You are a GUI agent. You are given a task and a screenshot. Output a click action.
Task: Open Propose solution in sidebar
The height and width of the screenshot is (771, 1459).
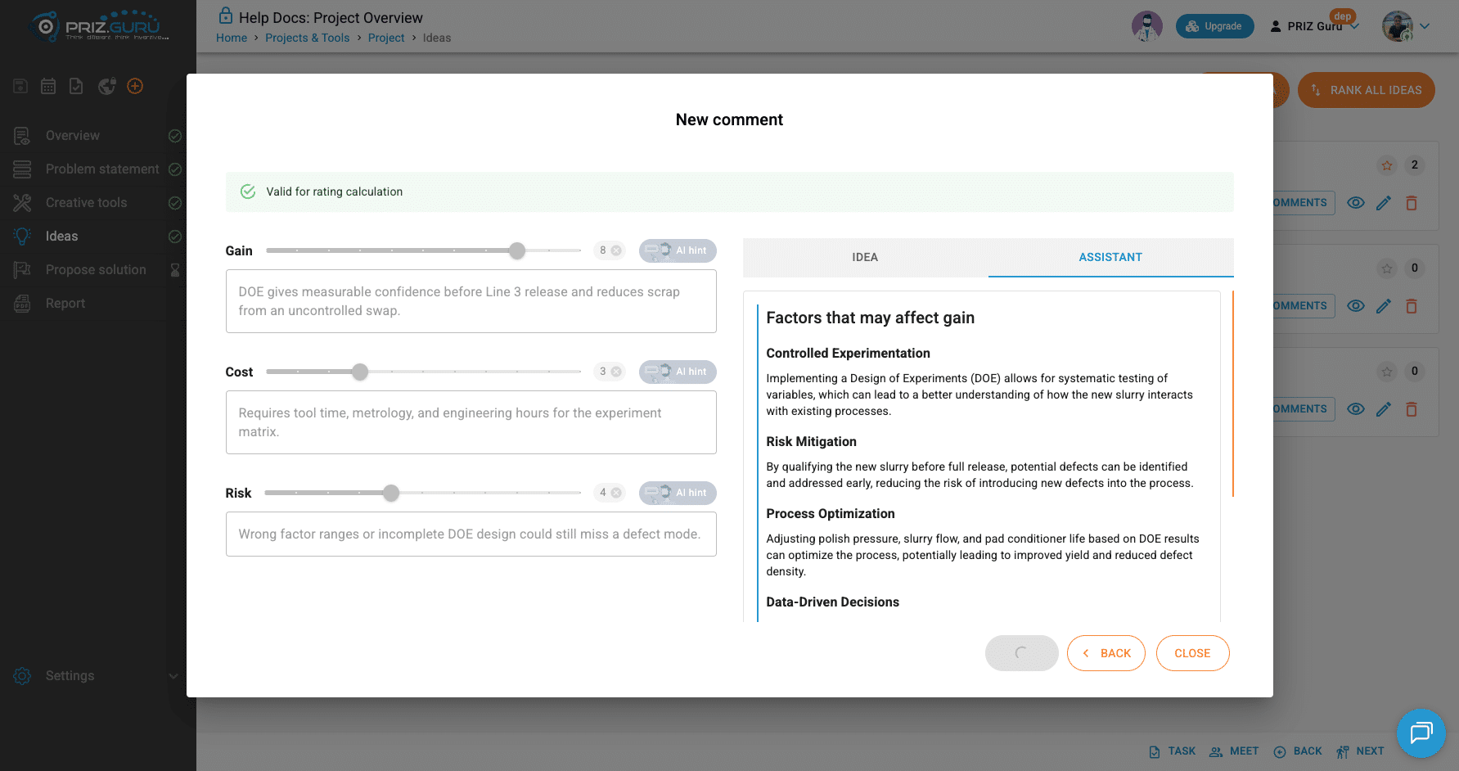96,270
